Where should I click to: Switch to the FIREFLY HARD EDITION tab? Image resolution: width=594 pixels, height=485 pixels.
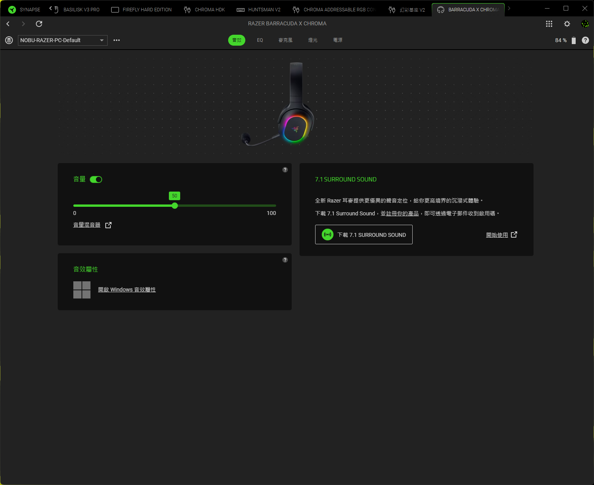(x=141, y=9)
